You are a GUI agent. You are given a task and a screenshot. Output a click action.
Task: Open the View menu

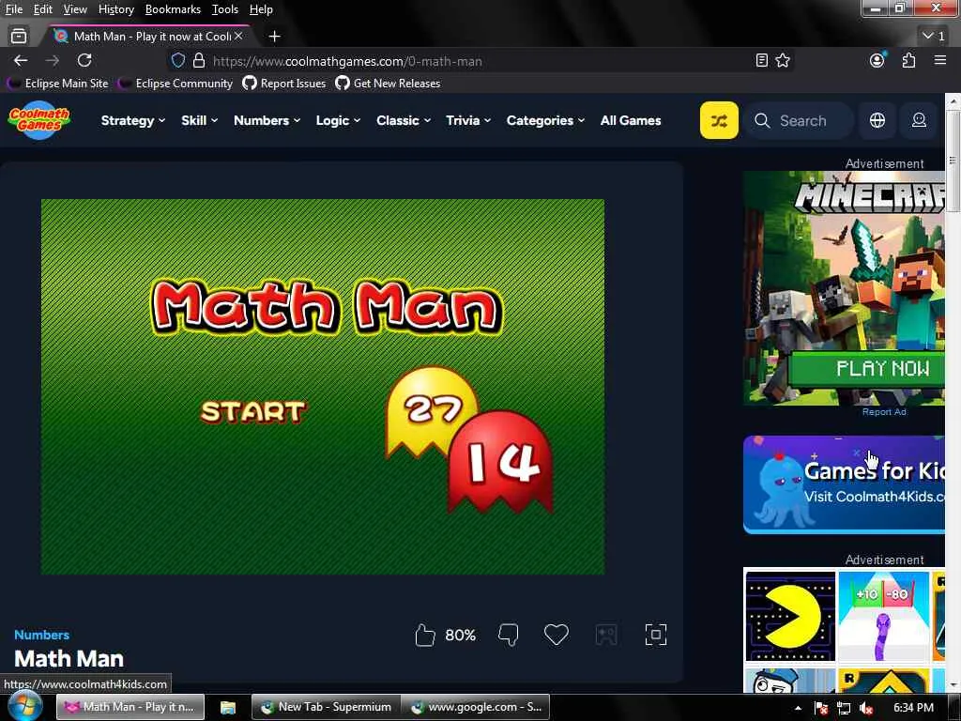pyautogui.click(x=75, y=9)
